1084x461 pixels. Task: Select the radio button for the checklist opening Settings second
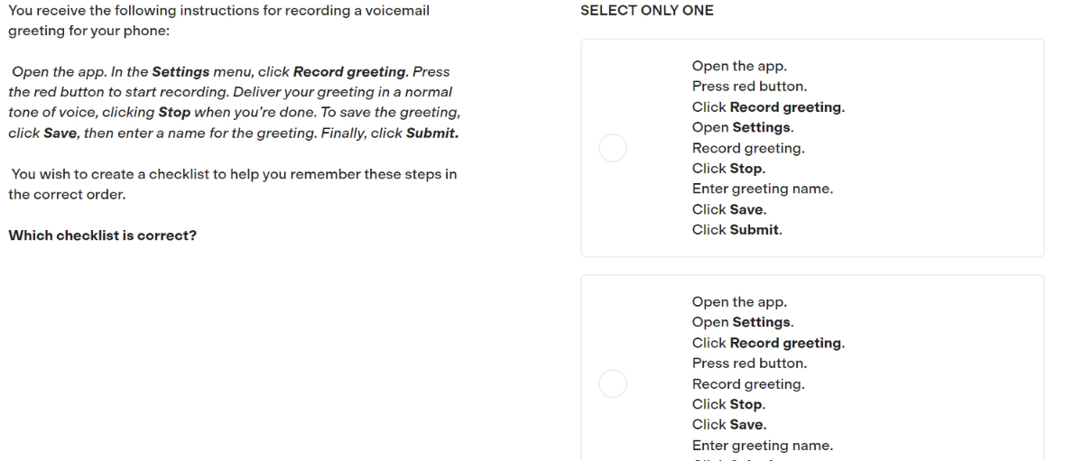613,383
